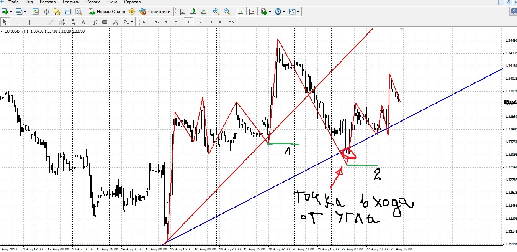
Task: Open the Графики menu
Action: point(71,2)
